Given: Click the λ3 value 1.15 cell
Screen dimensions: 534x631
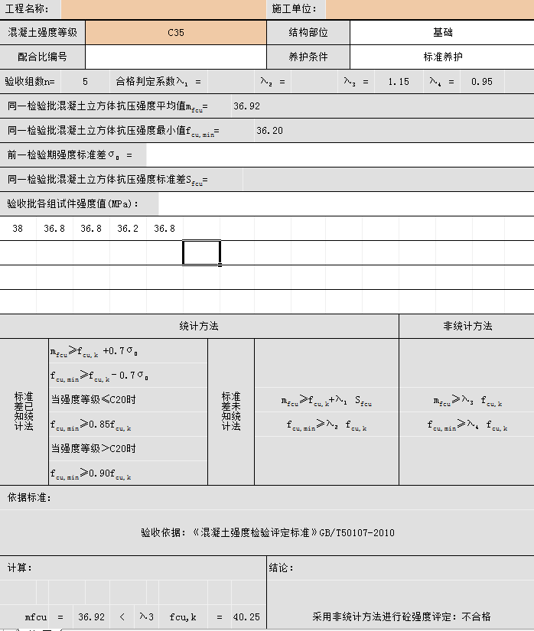Looking at the screenshot, I should click(399, 82).
